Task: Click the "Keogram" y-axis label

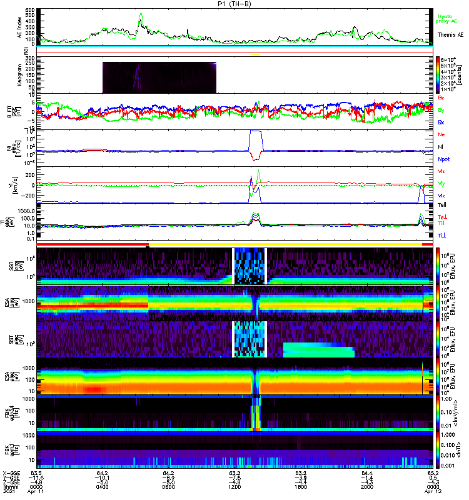Action: (20, 74)
